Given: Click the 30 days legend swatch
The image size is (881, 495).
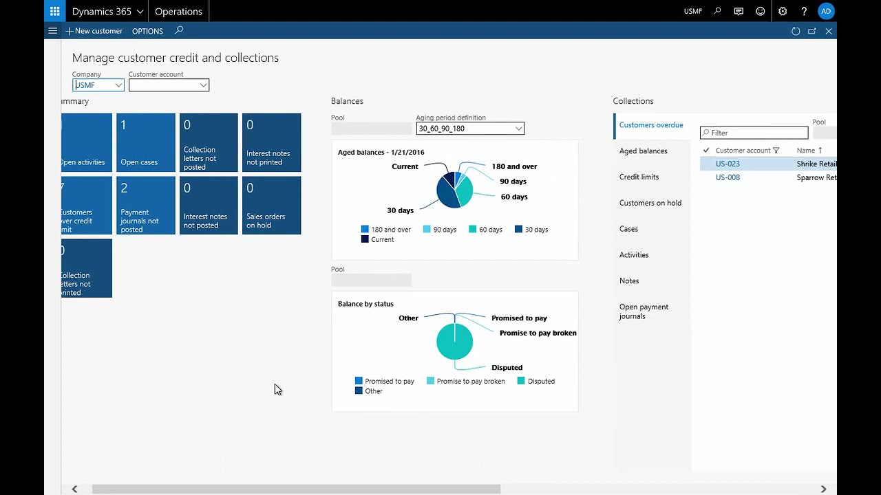Looking at the screenshot, I should pos(518,230).
